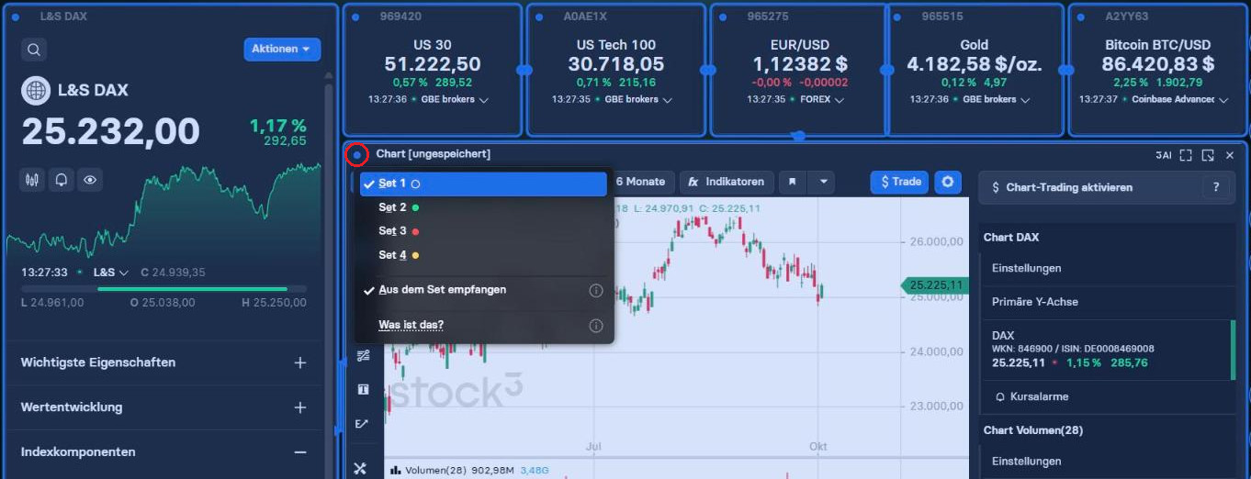Open the L&S exchange selector
Screen dimensions: 1251x479
pyautogui.click(x=110, y=273)
